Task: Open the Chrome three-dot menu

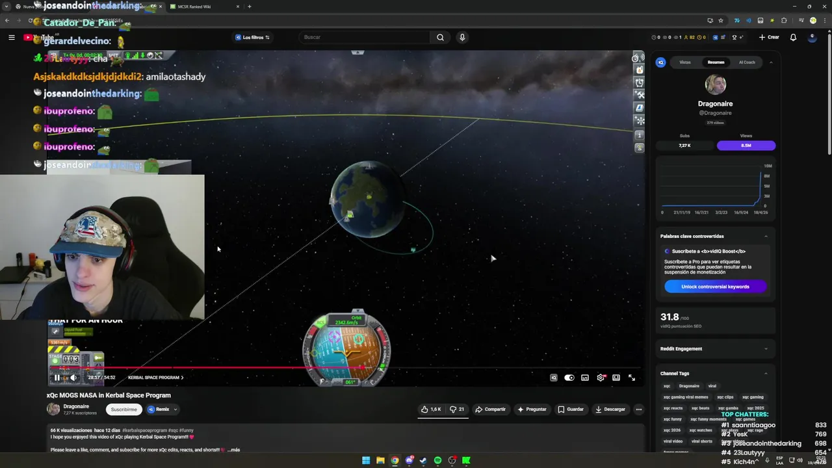Action: 824,21
